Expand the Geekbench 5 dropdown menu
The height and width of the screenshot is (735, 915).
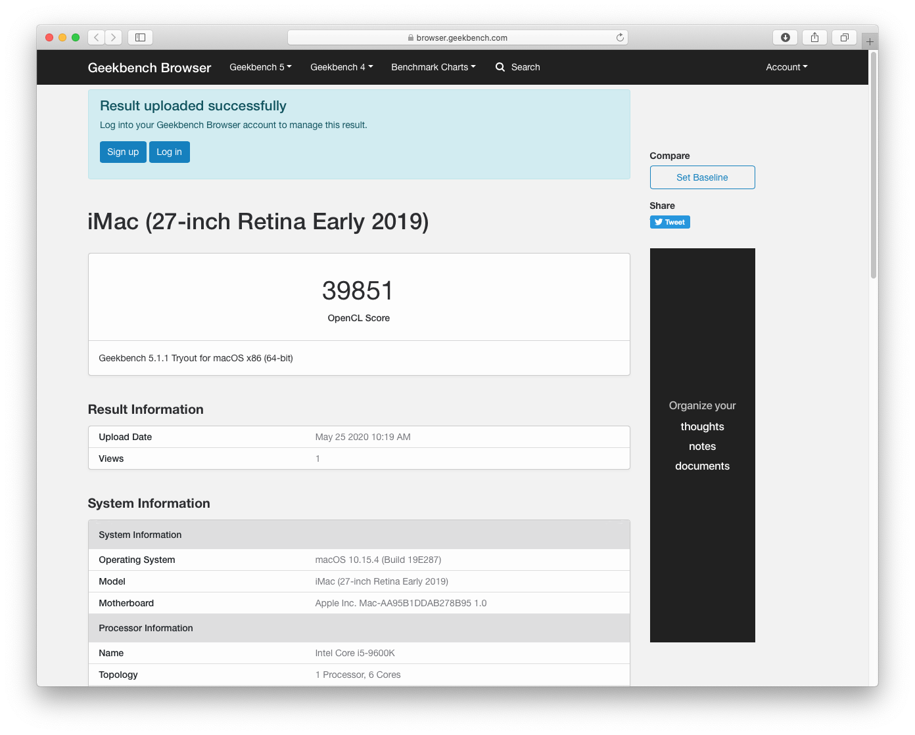tap(260, 67)
